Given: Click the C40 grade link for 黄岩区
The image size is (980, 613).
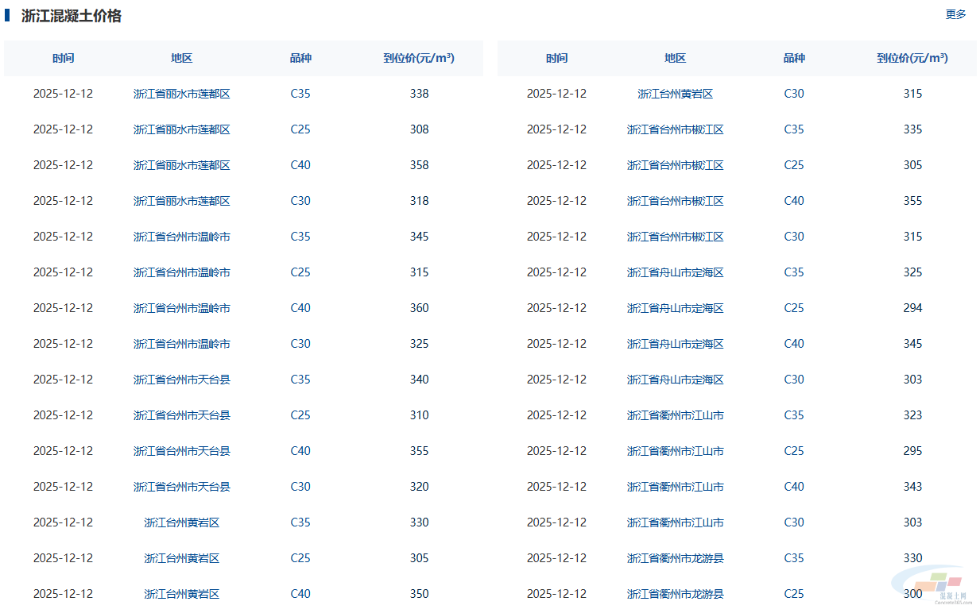Looking at the screenshot, I should (x=300, y=594).
